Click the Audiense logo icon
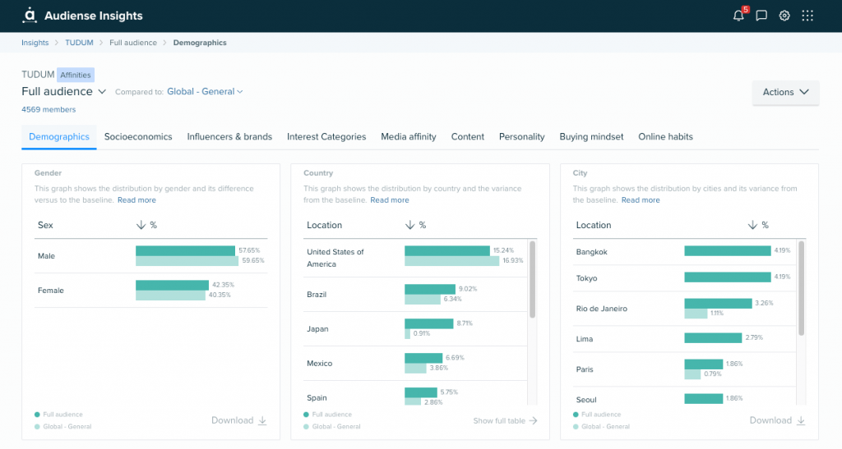 (30, 16)
